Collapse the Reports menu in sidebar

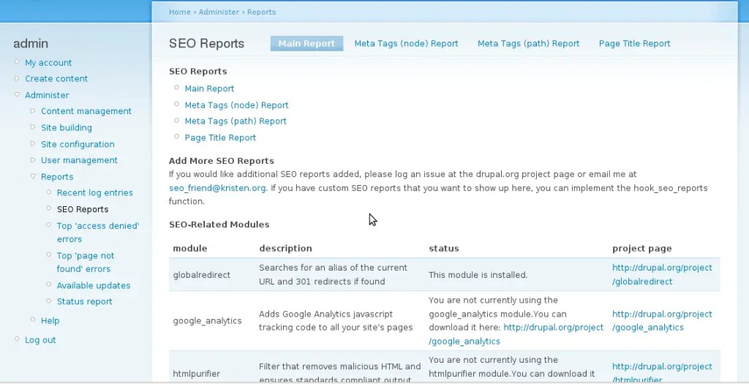pos(57,177)
